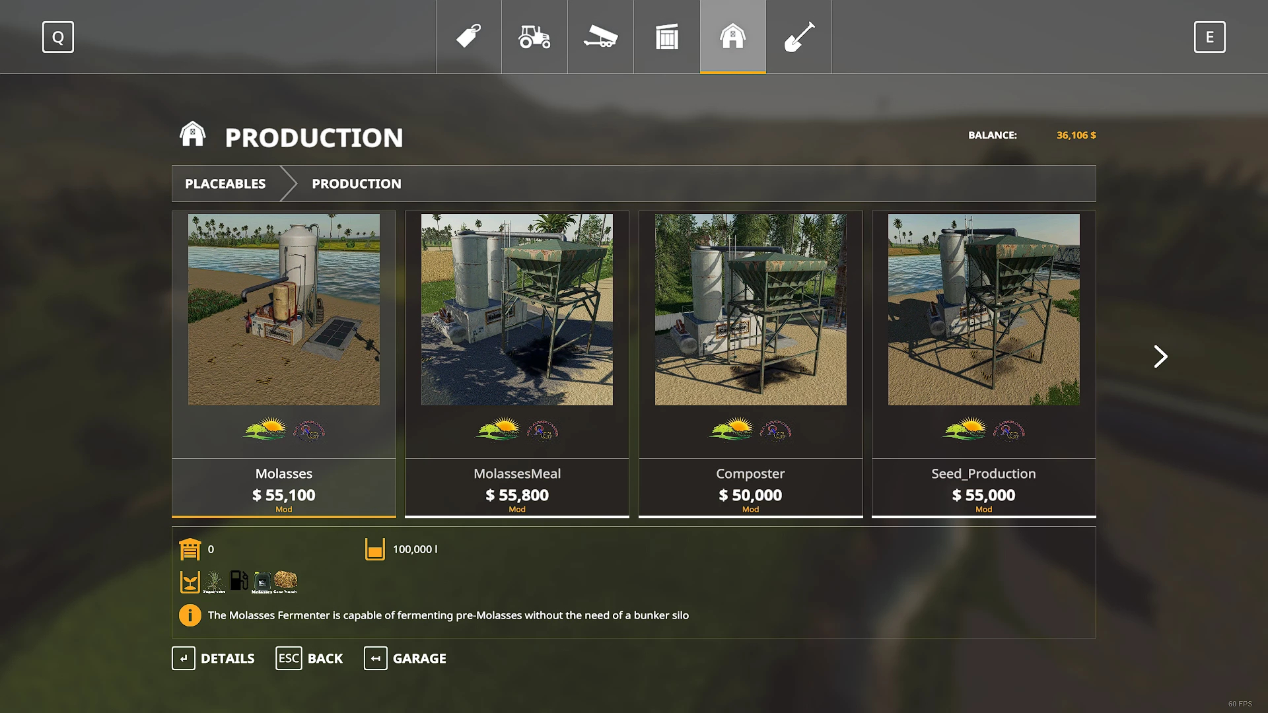Show next production items with arrow
1268x713 pixels.
(x=1160, y=356)
